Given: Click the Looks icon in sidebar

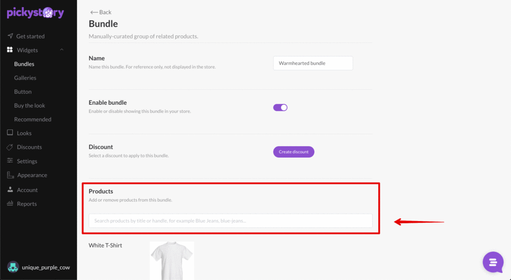Looking at the screenshot, I should pos(10,133).
